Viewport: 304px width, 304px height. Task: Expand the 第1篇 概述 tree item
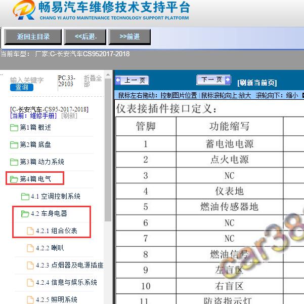pos(35,128)
